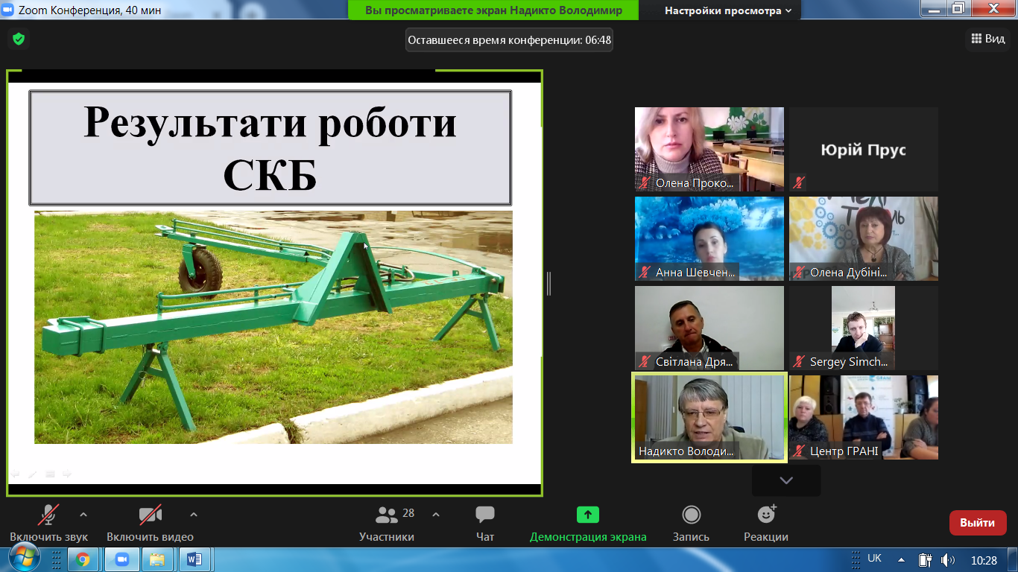Click the slide title Результати роботи СКБ
Image resolution: width=1018 pixels, height=572 pixels.
[270, 148]
